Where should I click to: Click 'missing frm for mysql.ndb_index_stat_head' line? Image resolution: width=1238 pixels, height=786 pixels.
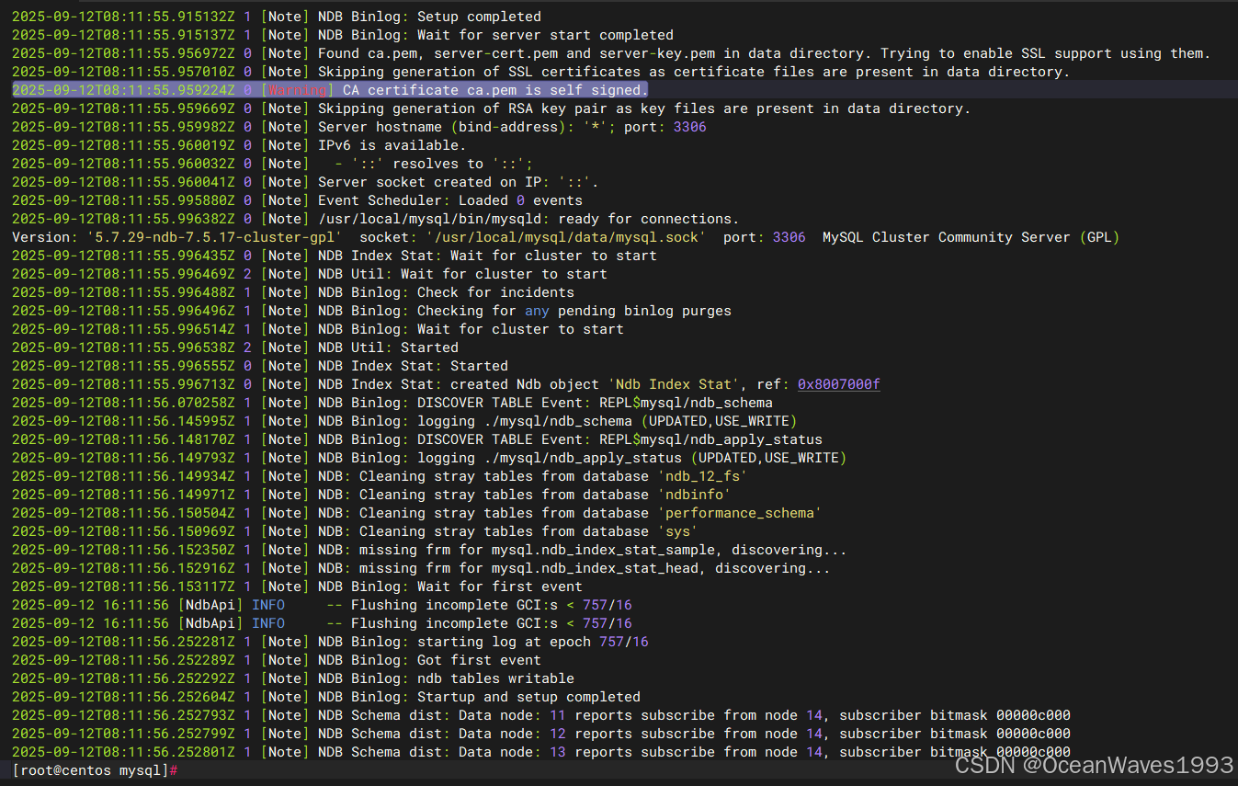pyautogui.click(x=421, y=568)
